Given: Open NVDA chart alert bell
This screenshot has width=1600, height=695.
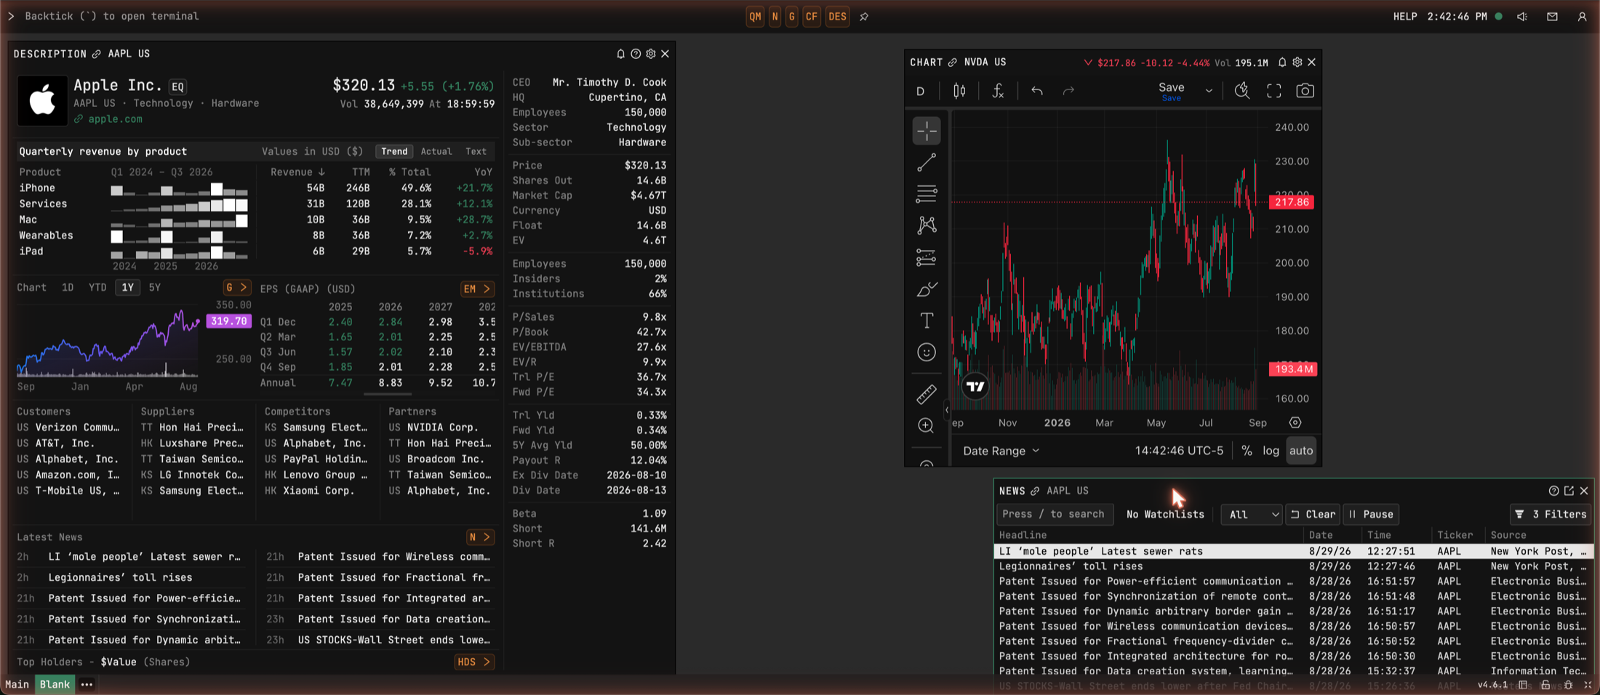Looking at the screenshot, I should click(x=1282, y=63).
